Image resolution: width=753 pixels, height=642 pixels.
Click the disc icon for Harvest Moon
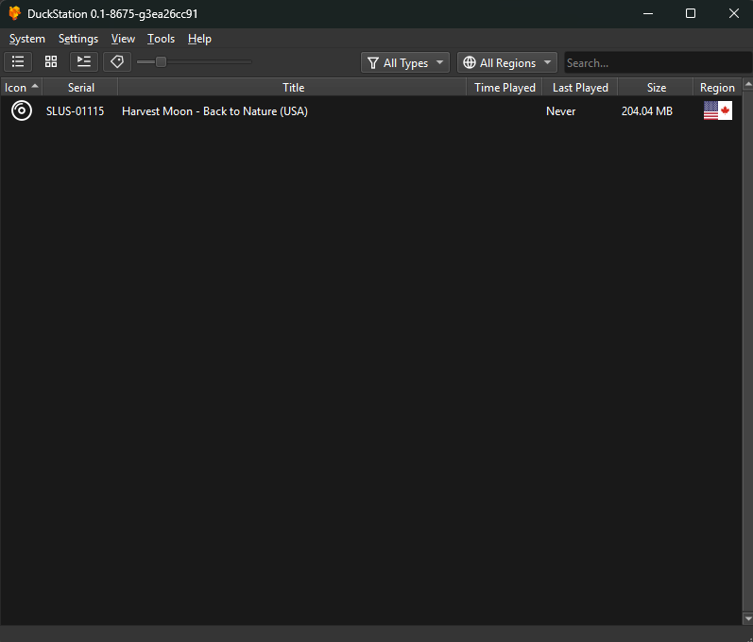pyautogui.click(x=22, y=110)
